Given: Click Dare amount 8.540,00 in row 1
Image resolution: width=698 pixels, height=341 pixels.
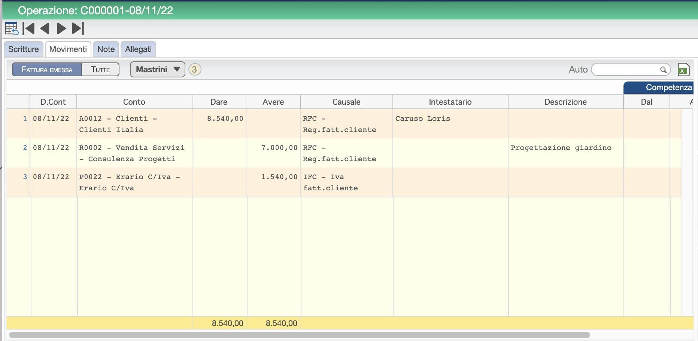Looking at the screenshot, I should coord(225,119).
